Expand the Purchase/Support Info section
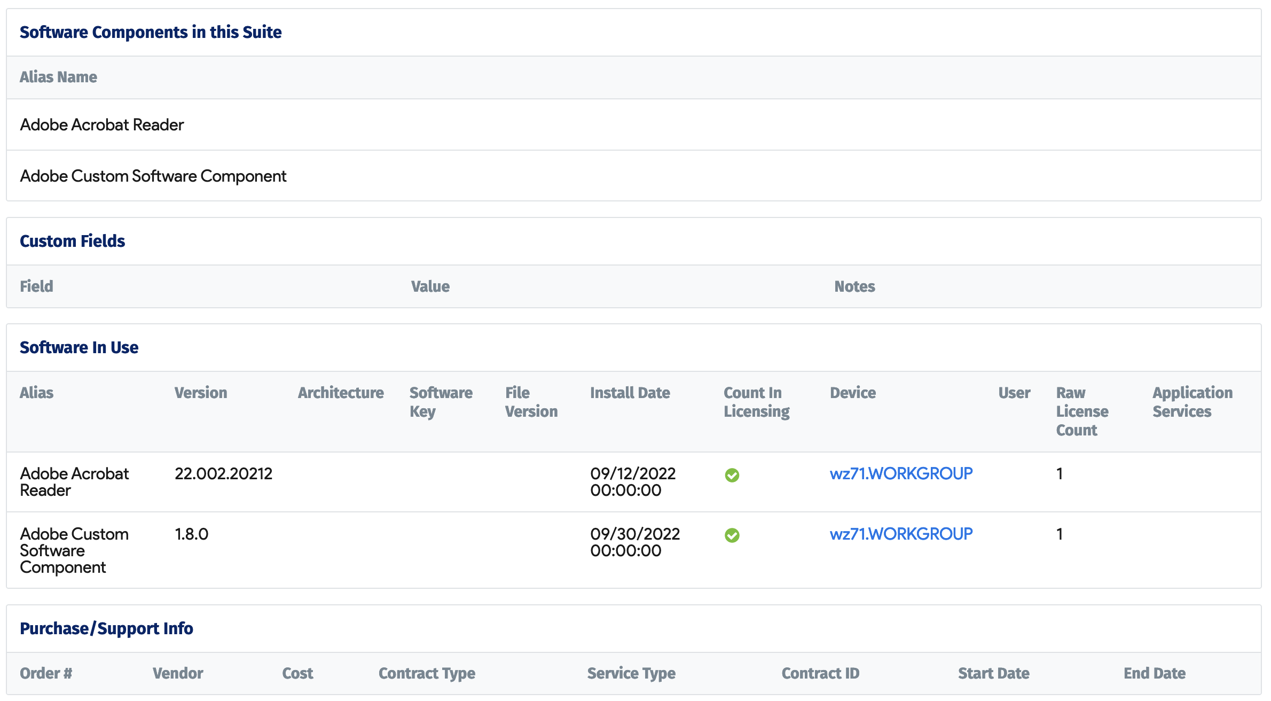This screenshot has height=701, width=1271. coord(106,628)
